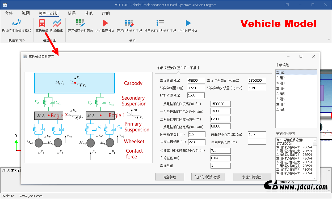Screen dimensions: 332x199
Task: Switch to the 结果 ribbon tab
Action: click(72, 13)
